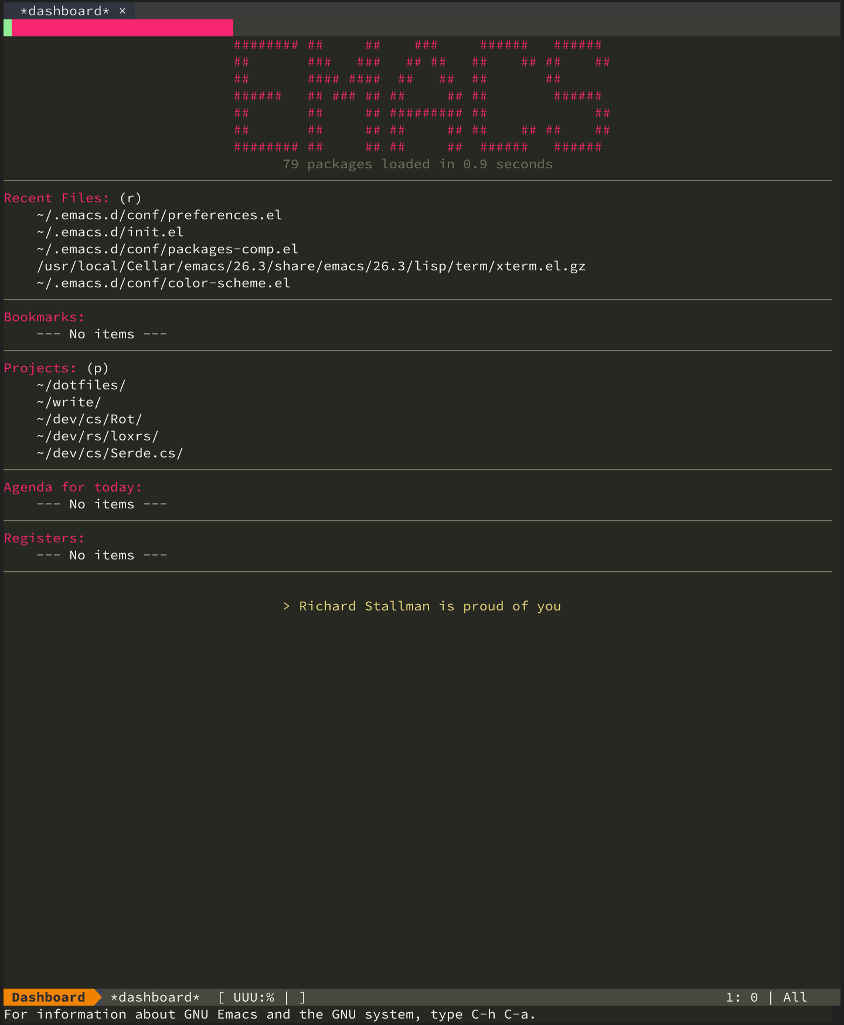Click the EMACS ASCII art banner
Image resolution: width=844 pixels, height=1025 pixels.
click(x=422, y=96)
